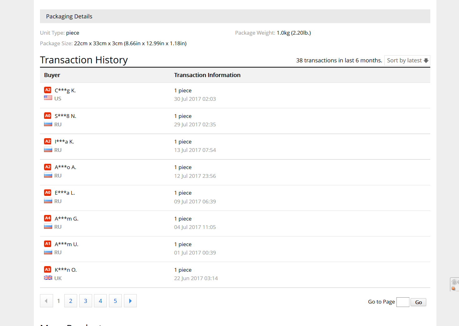Jump to page 4 in pagination
Viewport: 459px width, 326px height.
100,301
